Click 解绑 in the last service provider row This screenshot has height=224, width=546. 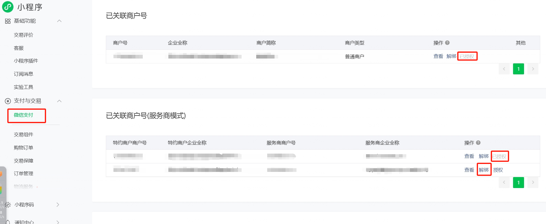tap(484, 170)
